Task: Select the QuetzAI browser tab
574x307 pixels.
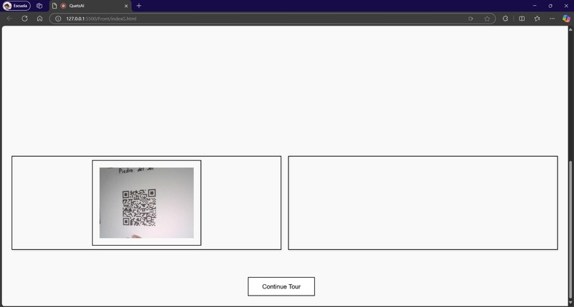Action: (x=90, y=6)
